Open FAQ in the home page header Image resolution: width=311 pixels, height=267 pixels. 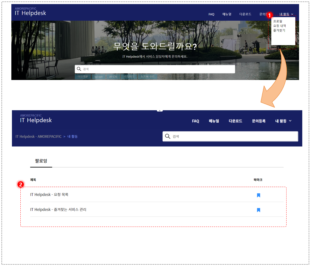[211, 14]
